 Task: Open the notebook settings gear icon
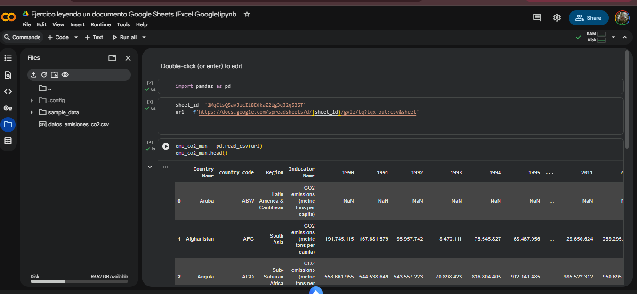[x=556, y=18]
